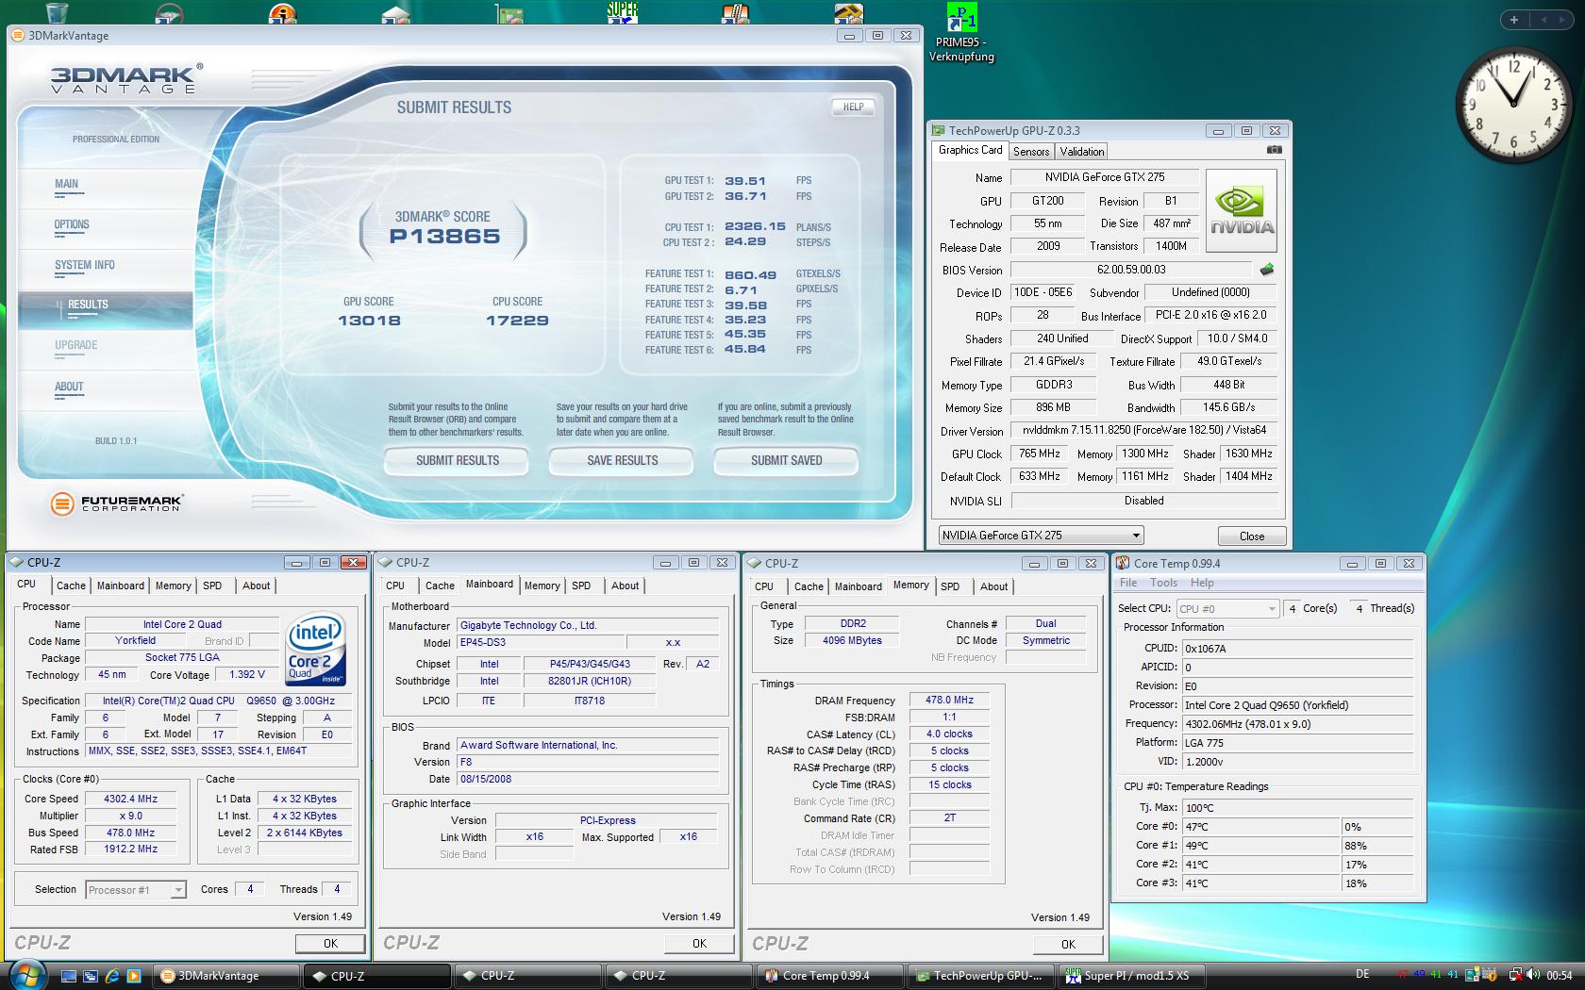Image resolution: width=1585 pixels, height=990 pixels.
Task: Click the Show Desktop icon in Quick Launch
Action: click(69, 976)
